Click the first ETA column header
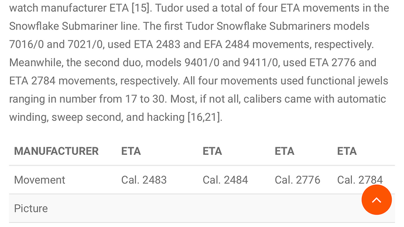Screen dimensions: 404x227 [131, 151]
